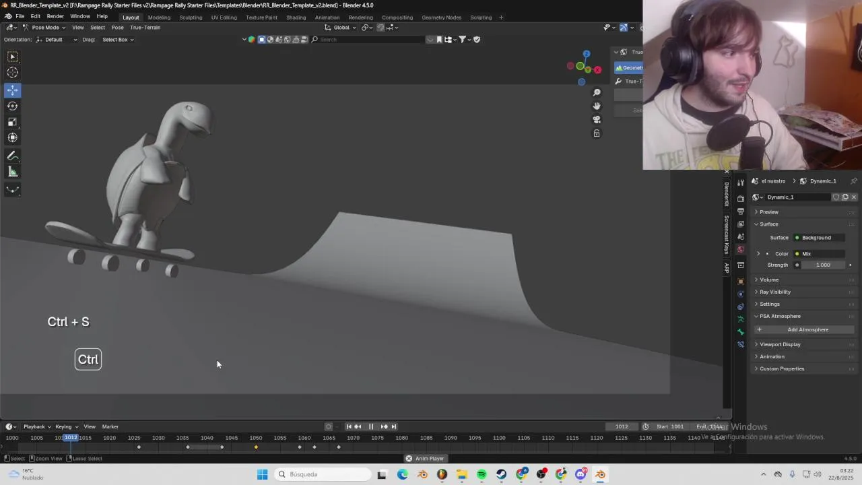Activate the Scale tool
Screen dimensions: 862x485
click(13, 122)
